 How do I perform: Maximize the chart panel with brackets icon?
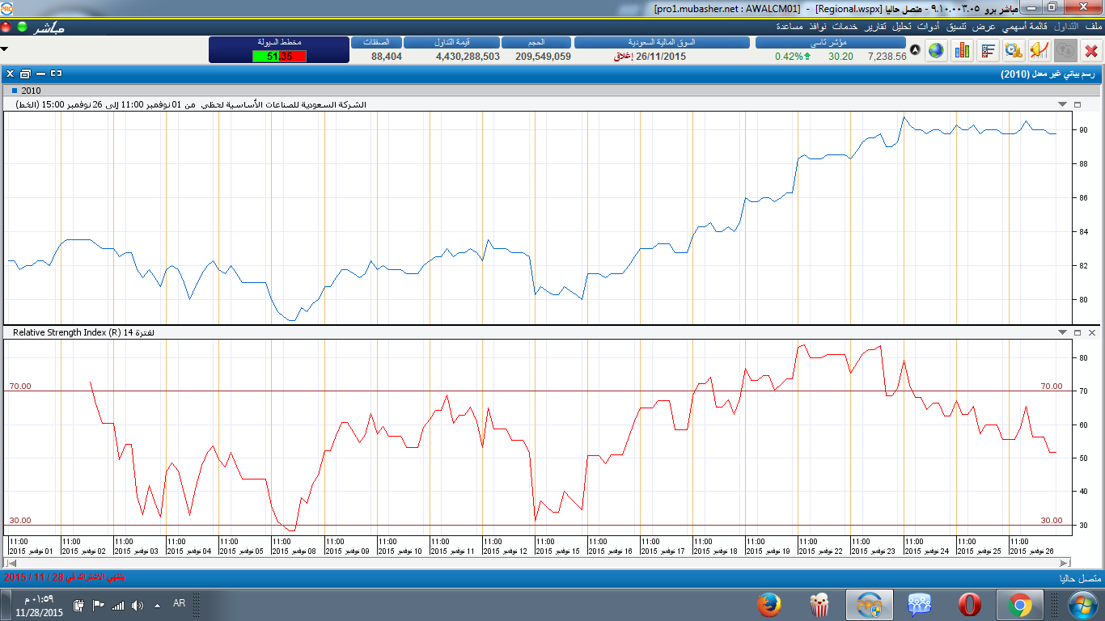pyautogui.click(x=56, y=74)
